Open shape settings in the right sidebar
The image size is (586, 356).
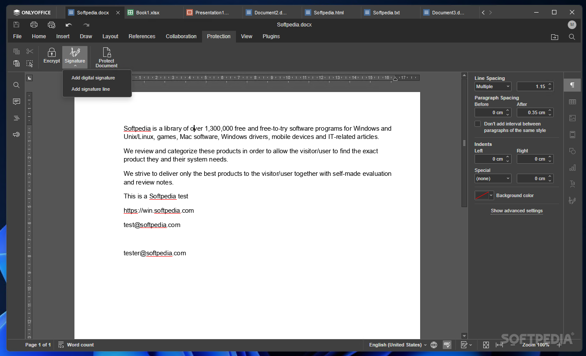tap(573, 151)
